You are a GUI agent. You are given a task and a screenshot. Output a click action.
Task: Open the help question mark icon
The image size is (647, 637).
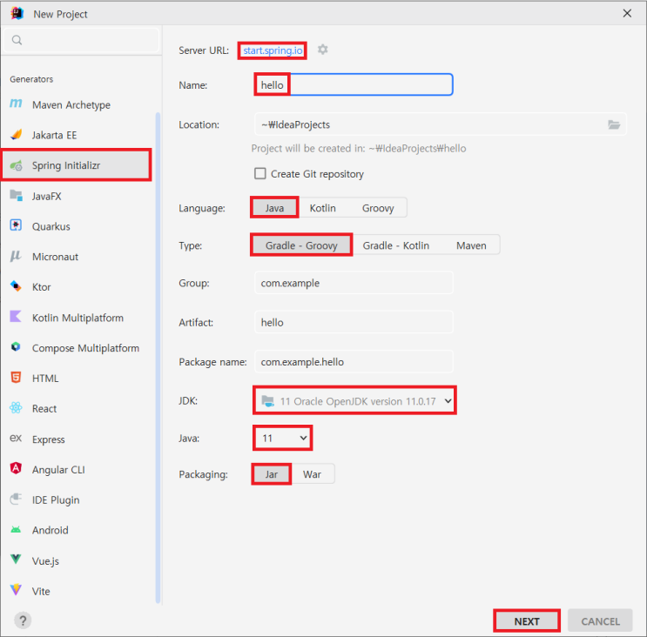pyautogui.click(x=24, y=620)
